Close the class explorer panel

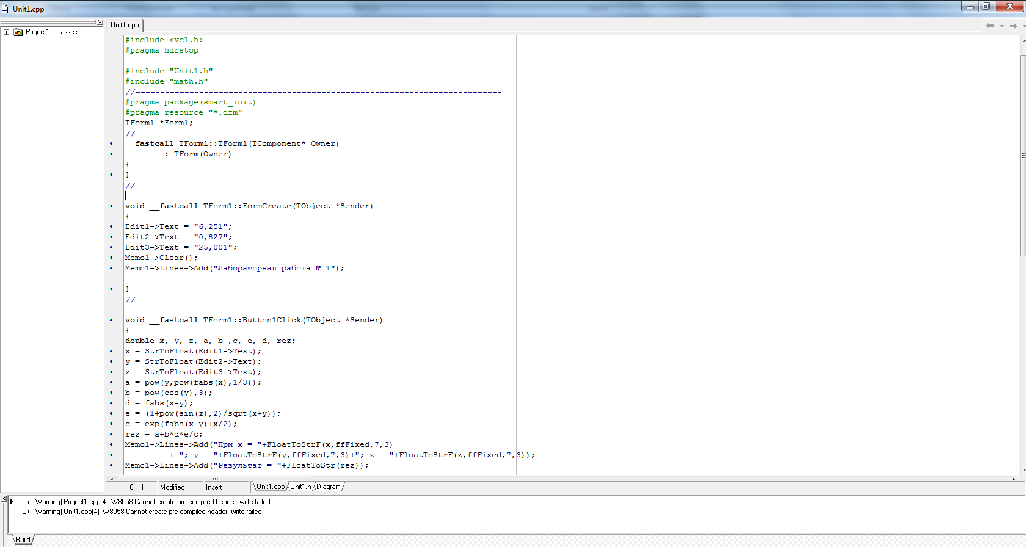click(100, 22)
